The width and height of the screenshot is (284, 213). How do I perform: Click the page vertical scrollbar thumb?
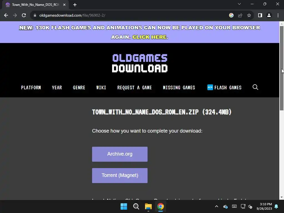(282, 68)
